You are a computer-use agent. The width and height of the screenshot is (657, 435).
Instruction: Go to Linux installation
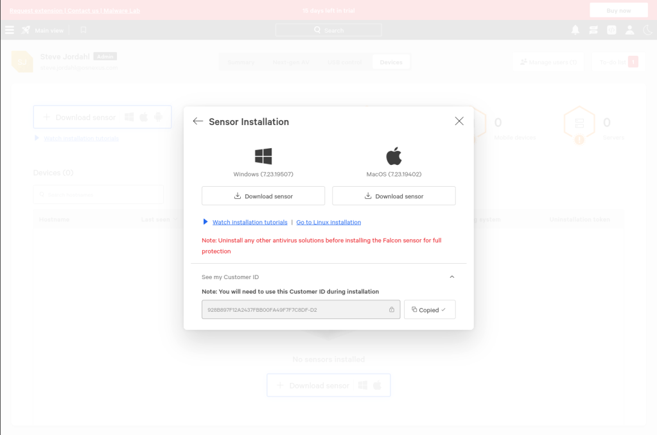[328, 222]
